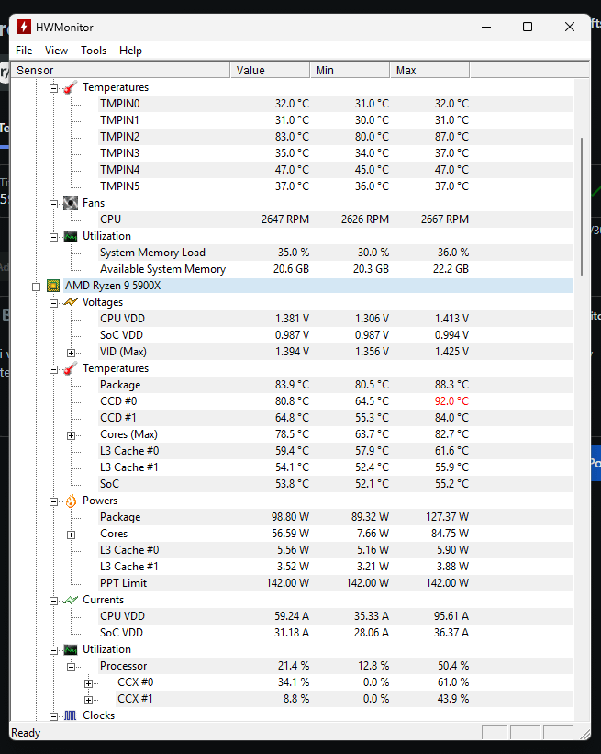Expand the Cores power entry
The width and height of the screenshot is (601, 754).
71,535
